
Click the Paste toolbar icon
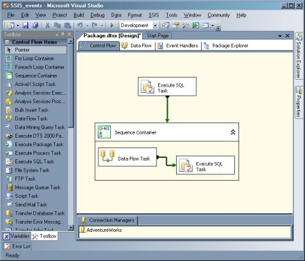pyautogui.click(x=67, y=25)
